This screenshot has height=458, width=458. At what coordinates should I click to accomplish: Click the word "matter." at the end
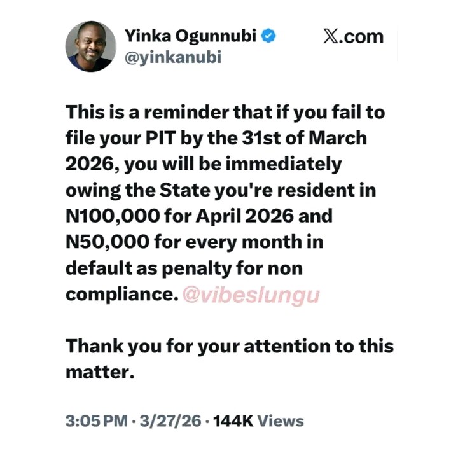(x=100, y=372)
